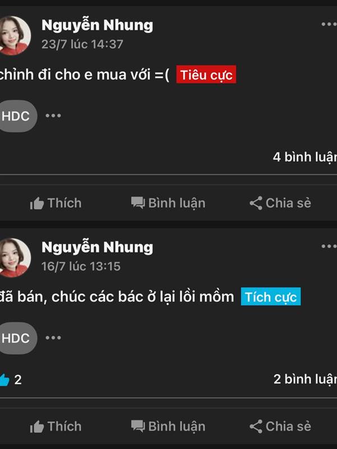Viewport: 337px width, 449px height.
Task: Open three-dot menu on 16/7 post
Action: point(329,246)
